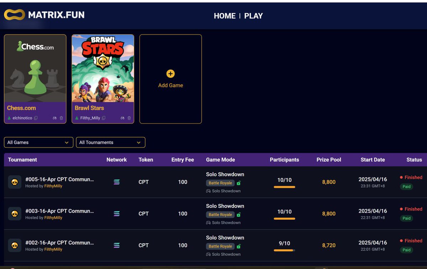Screen dimensions: 427x269
Task: Click the Tournament column header
Action: click(x=22, y=160)
